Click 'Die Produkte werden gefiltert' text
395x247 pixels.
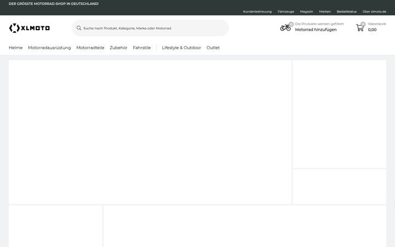click(x=319, y=24)
